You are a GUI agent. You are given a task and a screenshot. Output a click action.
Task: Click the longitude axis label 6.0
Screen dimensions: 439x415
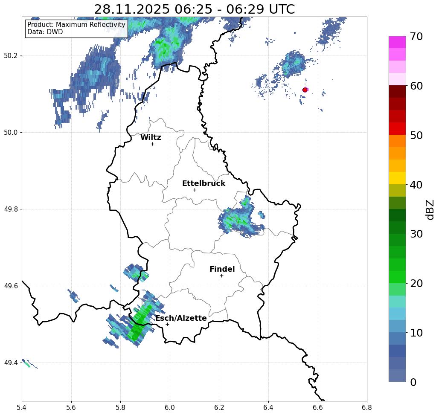[x=170, y=407]
